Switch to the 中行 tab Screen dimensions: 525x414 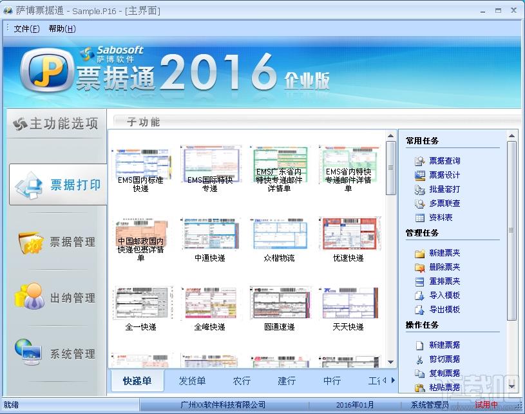[x=332, y=381]
